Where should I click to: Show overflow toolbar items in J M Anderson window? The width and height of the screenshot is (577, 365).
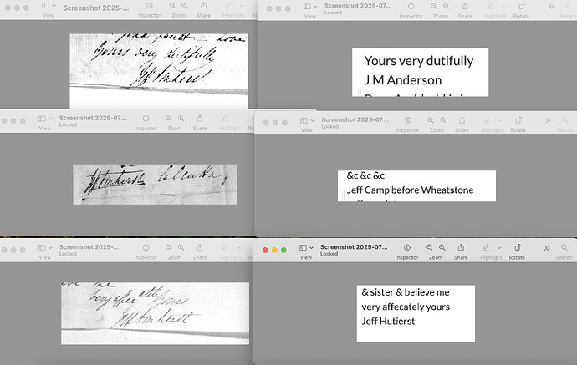(551, 7)
